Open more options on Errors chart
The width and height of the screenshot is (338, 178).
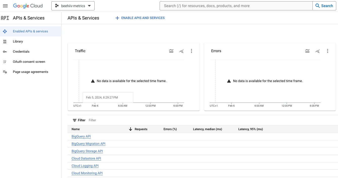click(328, 51)
